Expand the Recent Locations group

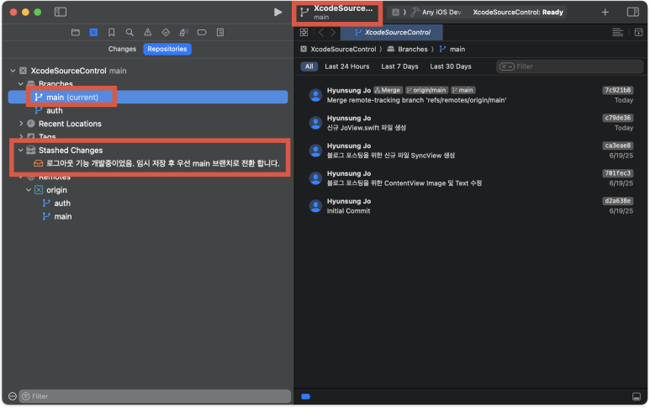(21, 124)
